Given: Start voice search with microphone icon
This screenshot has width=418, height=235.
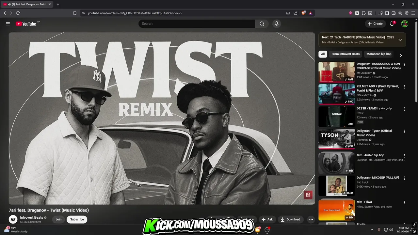Looking at the screenshot, I should 277,23.
